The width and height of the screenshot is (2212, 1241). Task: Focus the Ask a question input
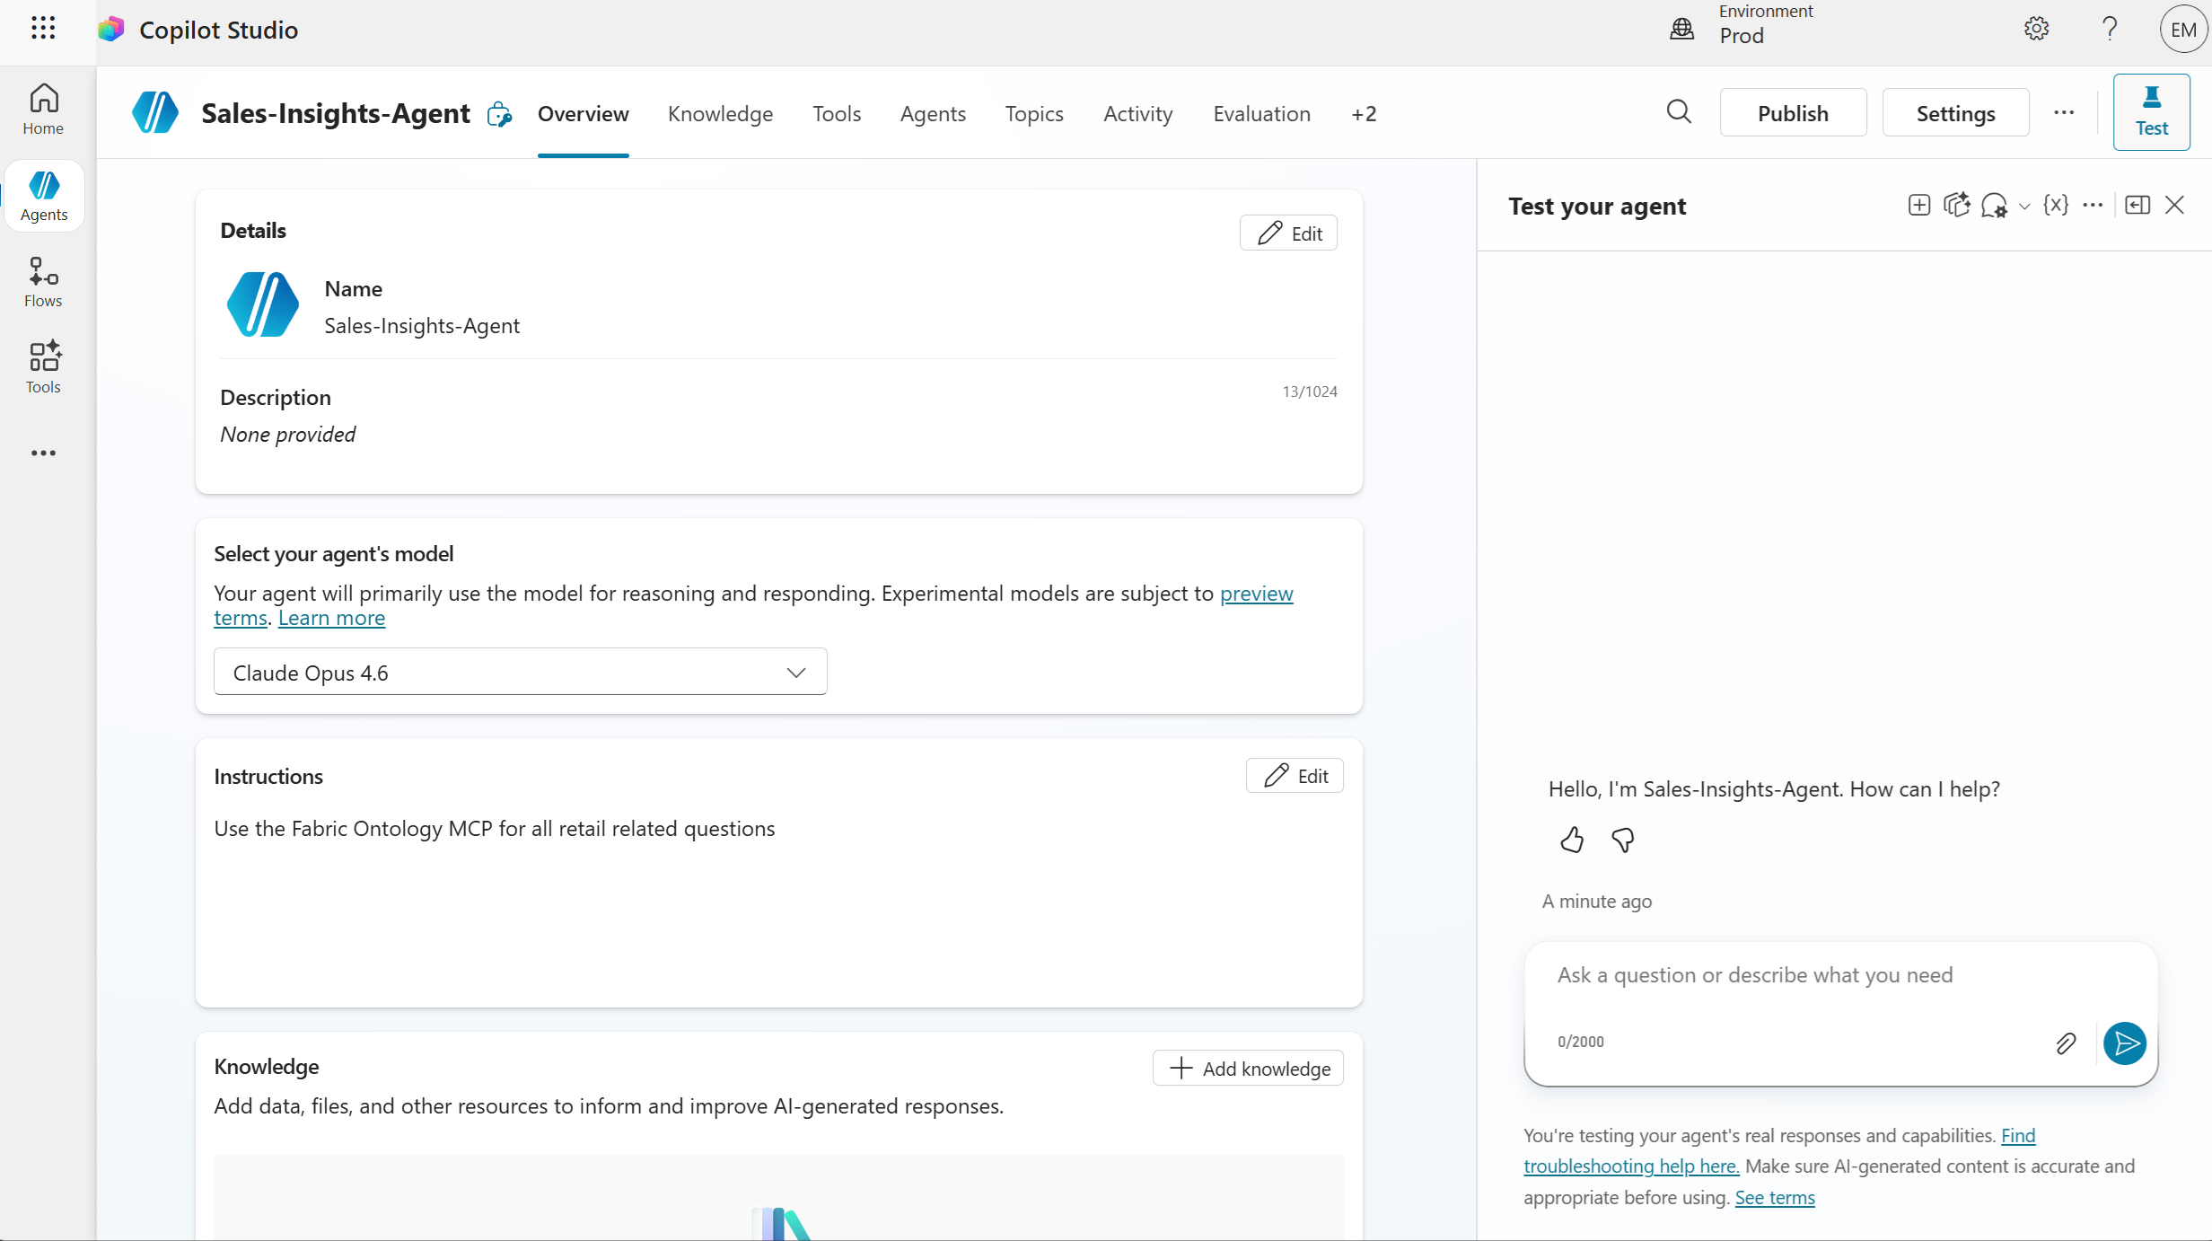1840,975
